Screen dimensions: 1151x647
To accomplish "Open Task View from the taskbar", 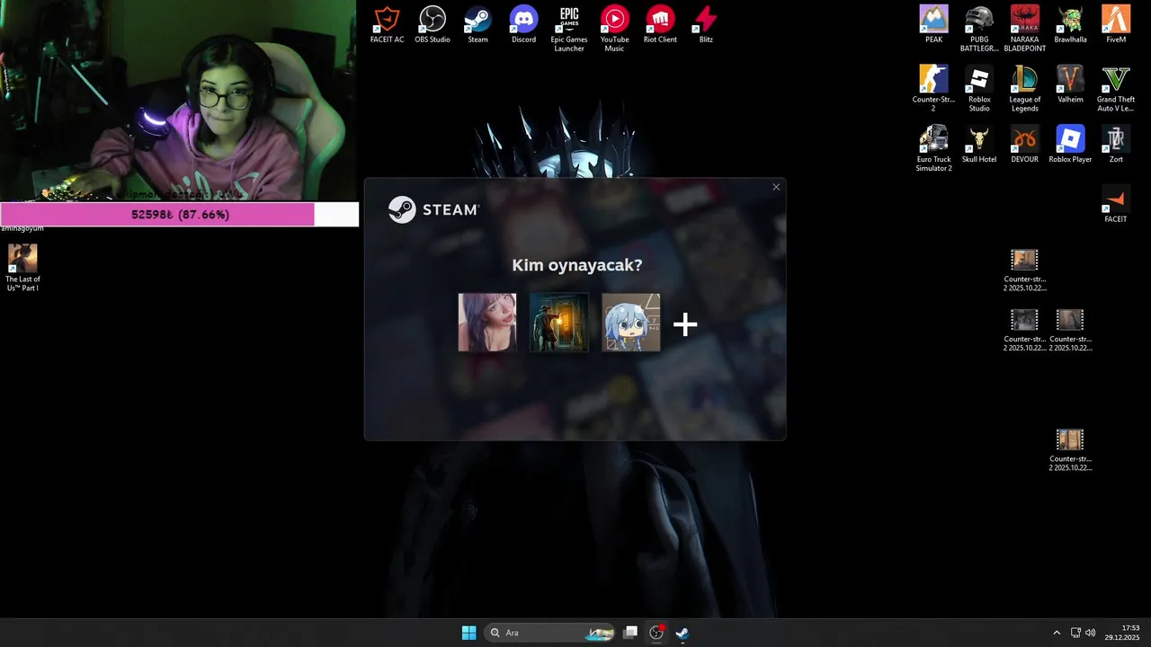I will tap(631, 633).
